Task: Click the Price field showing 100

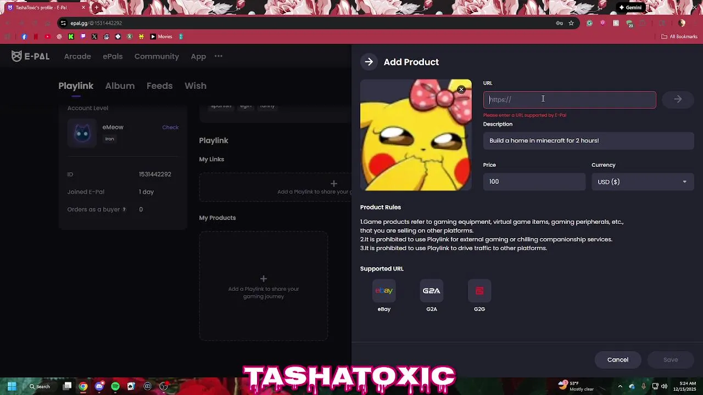Action: click(534, 182)
